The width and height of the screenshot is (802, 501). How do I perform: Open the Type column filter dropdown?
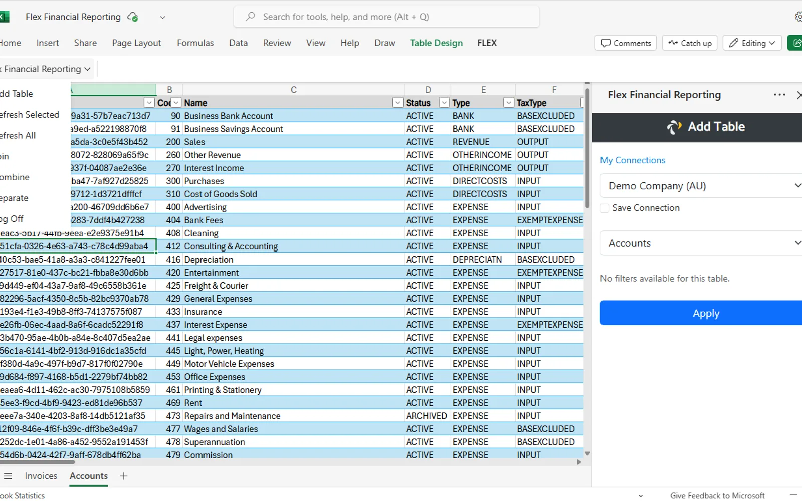[x=508, y=103]
